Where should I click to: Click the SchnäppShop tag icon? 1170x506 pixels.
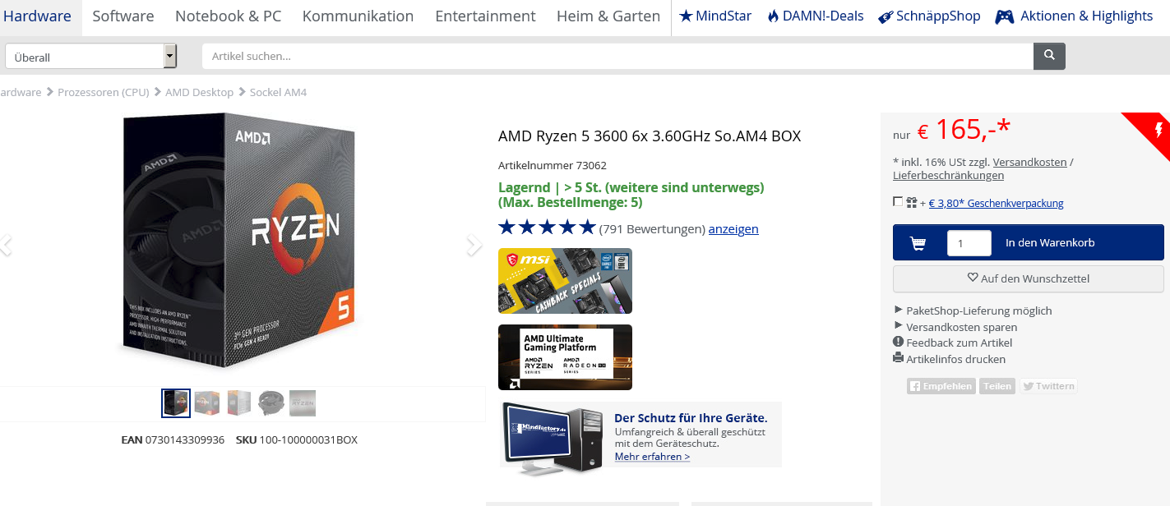coord(886,16)
